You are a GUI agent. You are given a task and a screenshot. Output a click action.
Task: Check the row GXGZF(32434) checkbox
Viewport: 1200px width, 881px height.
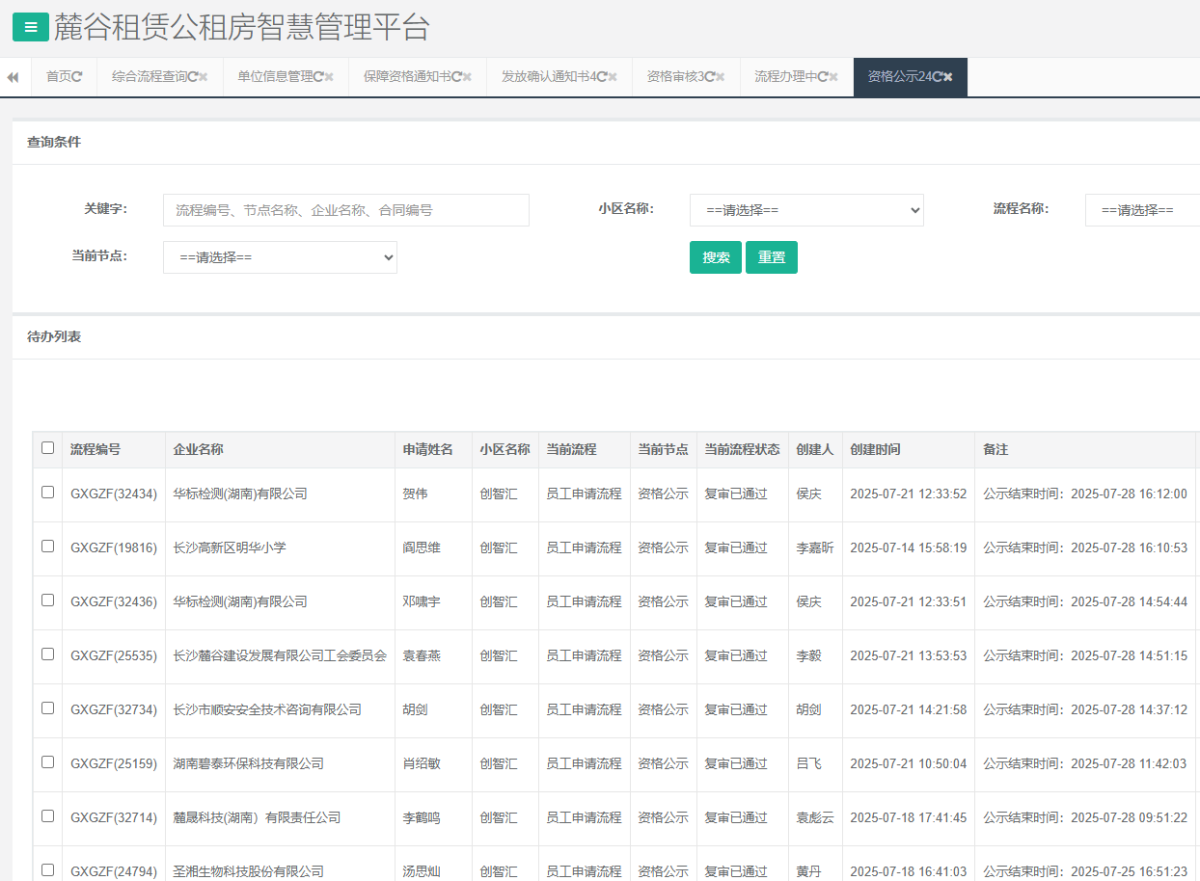pyautogui.click(x=48, y=492)
